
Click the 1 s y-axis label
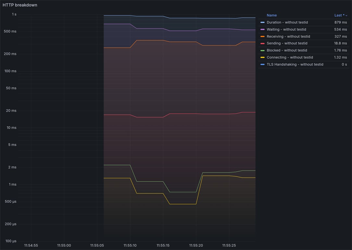pyautogui.click(x=14, y=14)
